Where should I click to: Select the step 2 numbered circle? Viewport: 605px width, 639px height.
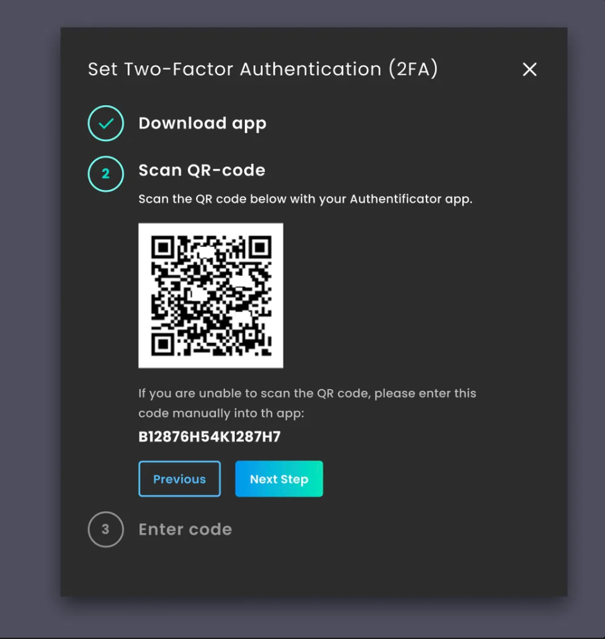106,173
